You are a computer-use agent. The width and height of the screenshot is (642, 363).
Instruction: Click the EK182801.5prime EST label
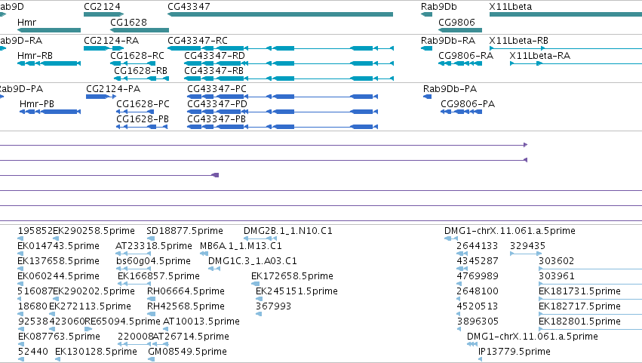pos(579,321)
